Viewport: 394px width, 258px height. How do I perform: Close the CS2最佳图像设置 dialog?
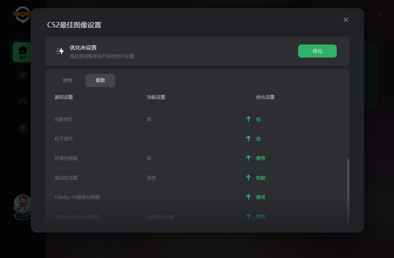tap(346, 20)
